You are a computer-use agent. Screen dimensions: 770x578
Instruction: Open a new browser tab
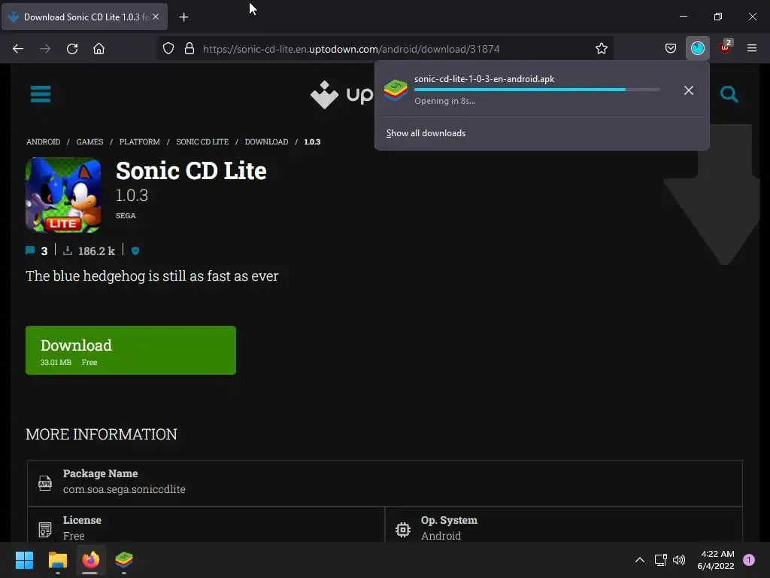(x=183, y=17)
